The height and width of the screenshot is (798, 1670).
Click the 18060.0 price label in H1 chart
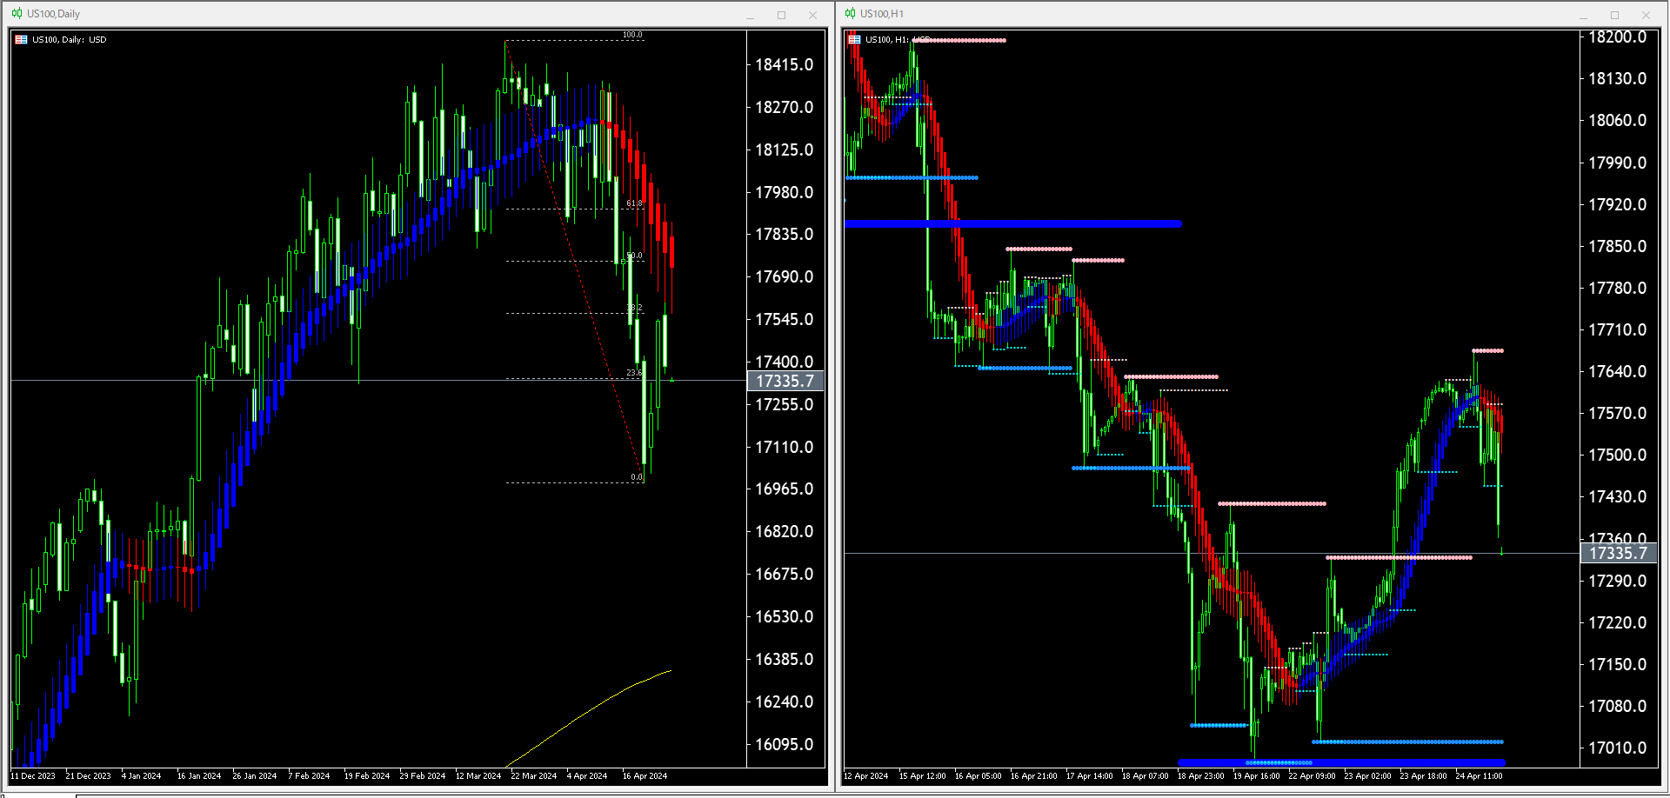[1618, 121]
